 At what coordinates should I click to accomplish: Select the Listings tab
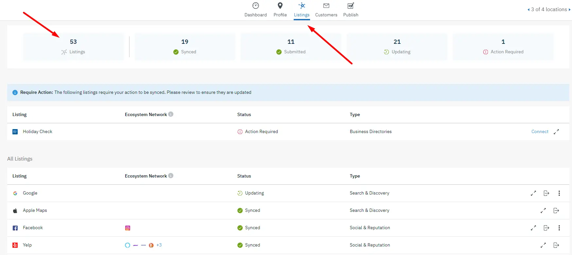point(302,10)
